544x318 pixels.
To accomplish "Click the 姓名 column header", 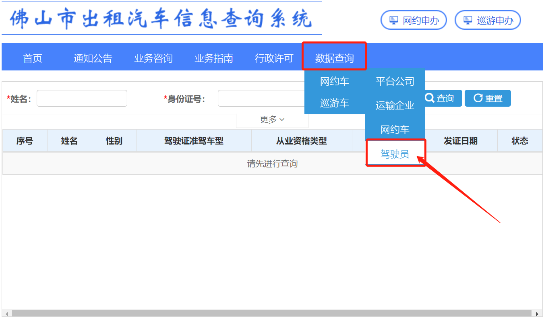I will (70, 141).
